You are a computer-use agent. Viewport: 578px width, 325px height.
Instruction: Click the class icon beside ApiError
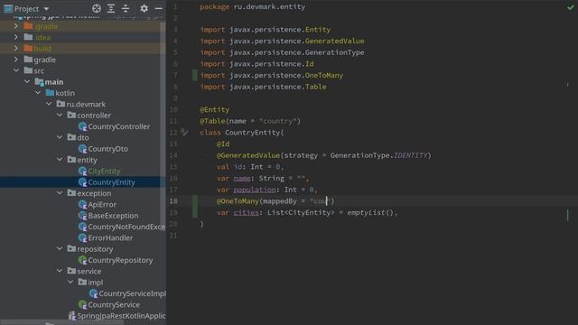pyautogui.click(x=82, y=204)
